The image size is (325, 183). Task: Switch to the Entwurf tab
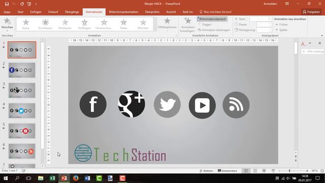pyautogui.click(x=53, y=12)
